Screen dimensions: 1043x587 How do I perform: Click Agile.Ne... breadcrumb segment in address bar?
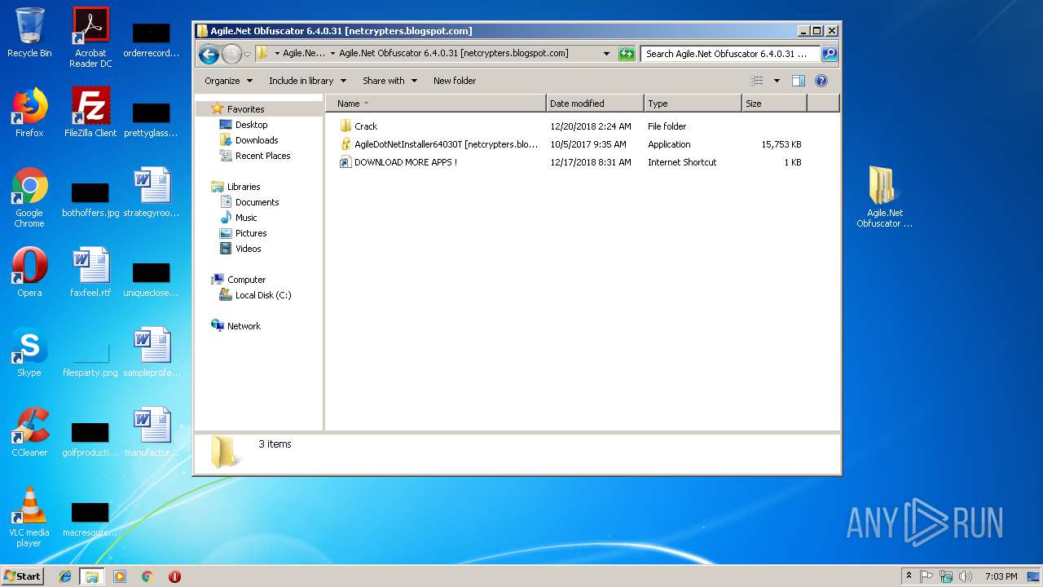pyautogui.click(x=304, y=54)
